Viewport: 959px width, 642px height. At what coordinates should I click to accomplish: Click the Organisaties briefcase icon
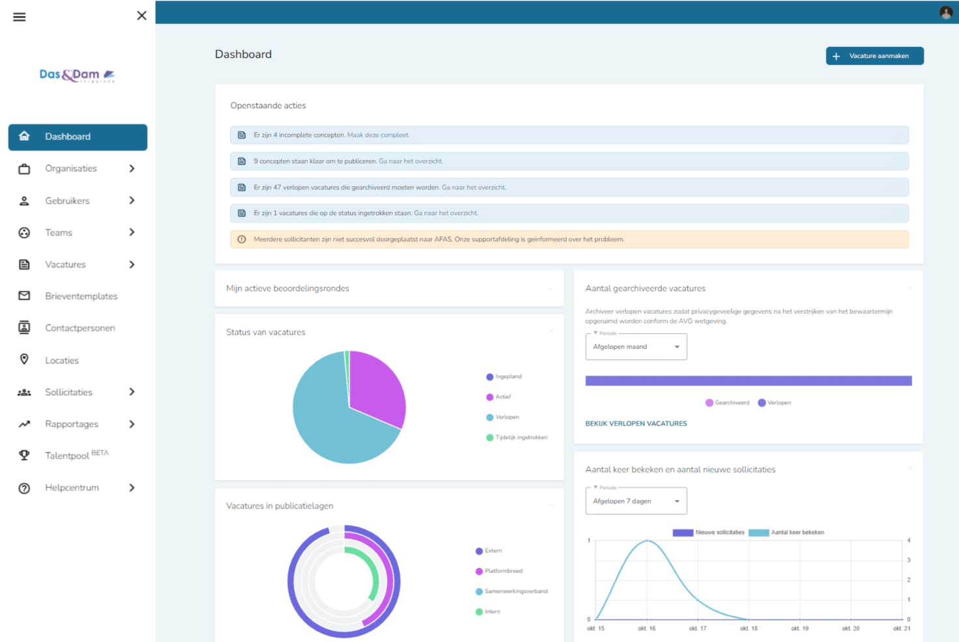tap(24, 169)
